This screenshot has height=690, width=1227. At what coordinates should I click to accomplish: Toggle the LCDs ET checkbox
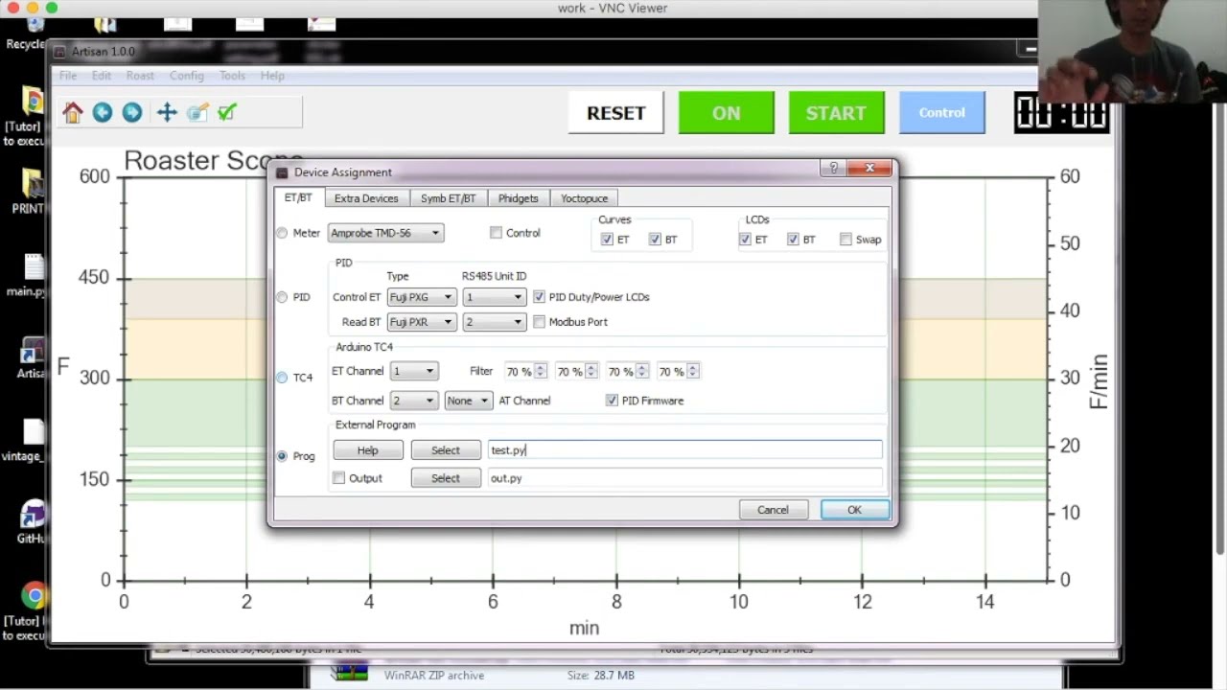point(745,240)
